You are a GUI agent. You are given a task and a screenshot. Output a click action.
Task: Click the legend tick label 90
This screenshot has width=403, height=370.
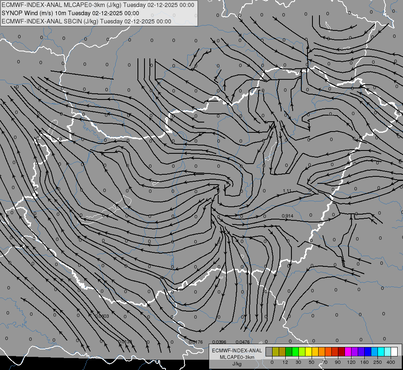tap(338, 362)
